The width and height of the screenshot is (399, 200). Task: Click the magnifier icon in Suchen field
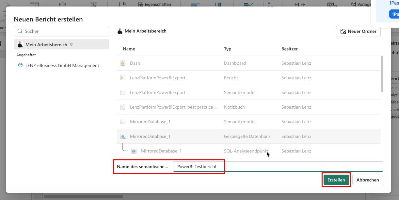coord(20,31)
